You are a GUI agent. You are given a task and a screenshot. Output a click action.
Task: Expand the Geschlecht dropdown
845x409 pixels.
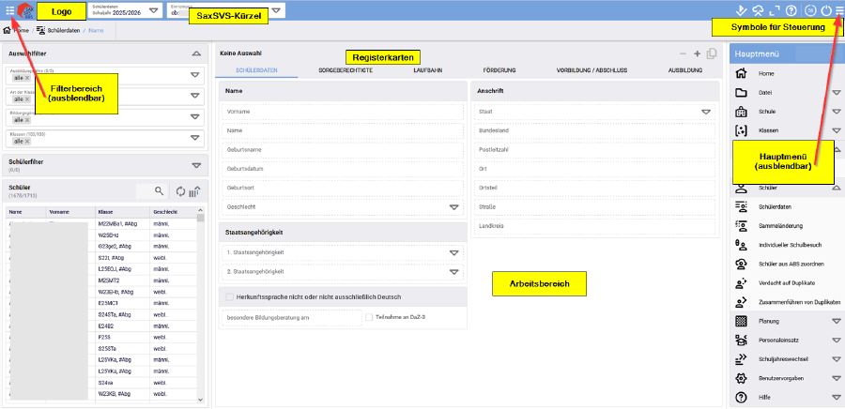[x=454, y=207]
